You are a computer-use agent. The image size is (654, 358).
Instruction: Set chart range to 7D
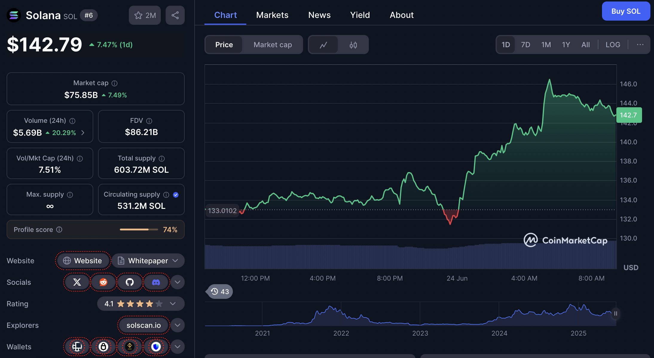click(x=525, y=45)
